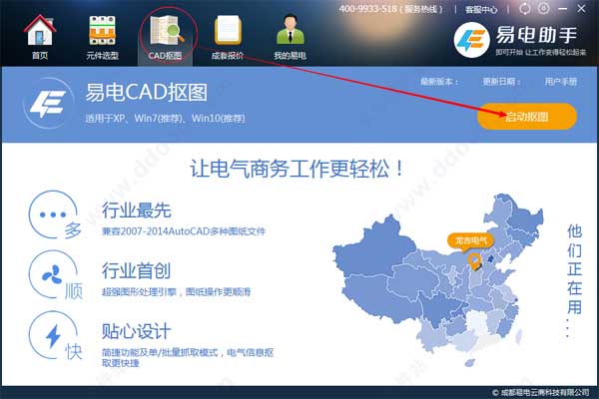This screenshot has height=399, width=599.
Task: Open the 我的易电 user avatar icon
Action: 290,30
